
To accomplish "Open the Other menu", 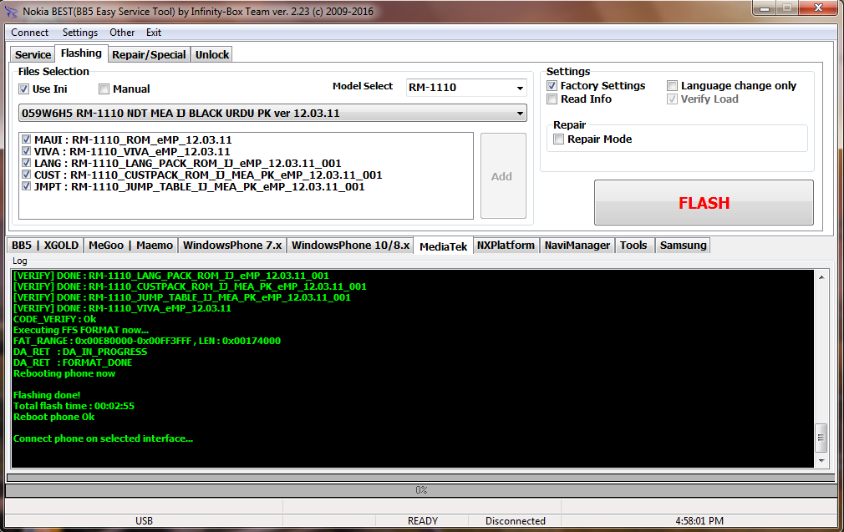I will tap(122, 33).
